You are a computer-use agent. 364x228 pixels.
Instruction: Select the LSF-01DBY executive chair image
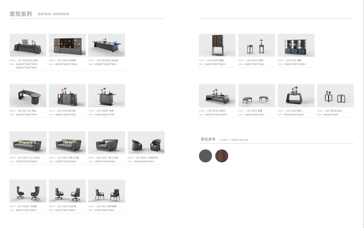pyautogui.click(x=28, y=191)
